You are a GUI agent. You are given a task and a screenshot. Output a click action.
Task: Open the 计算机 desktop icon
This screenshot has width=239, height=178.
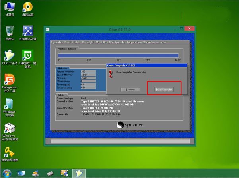tap(10, 9)
